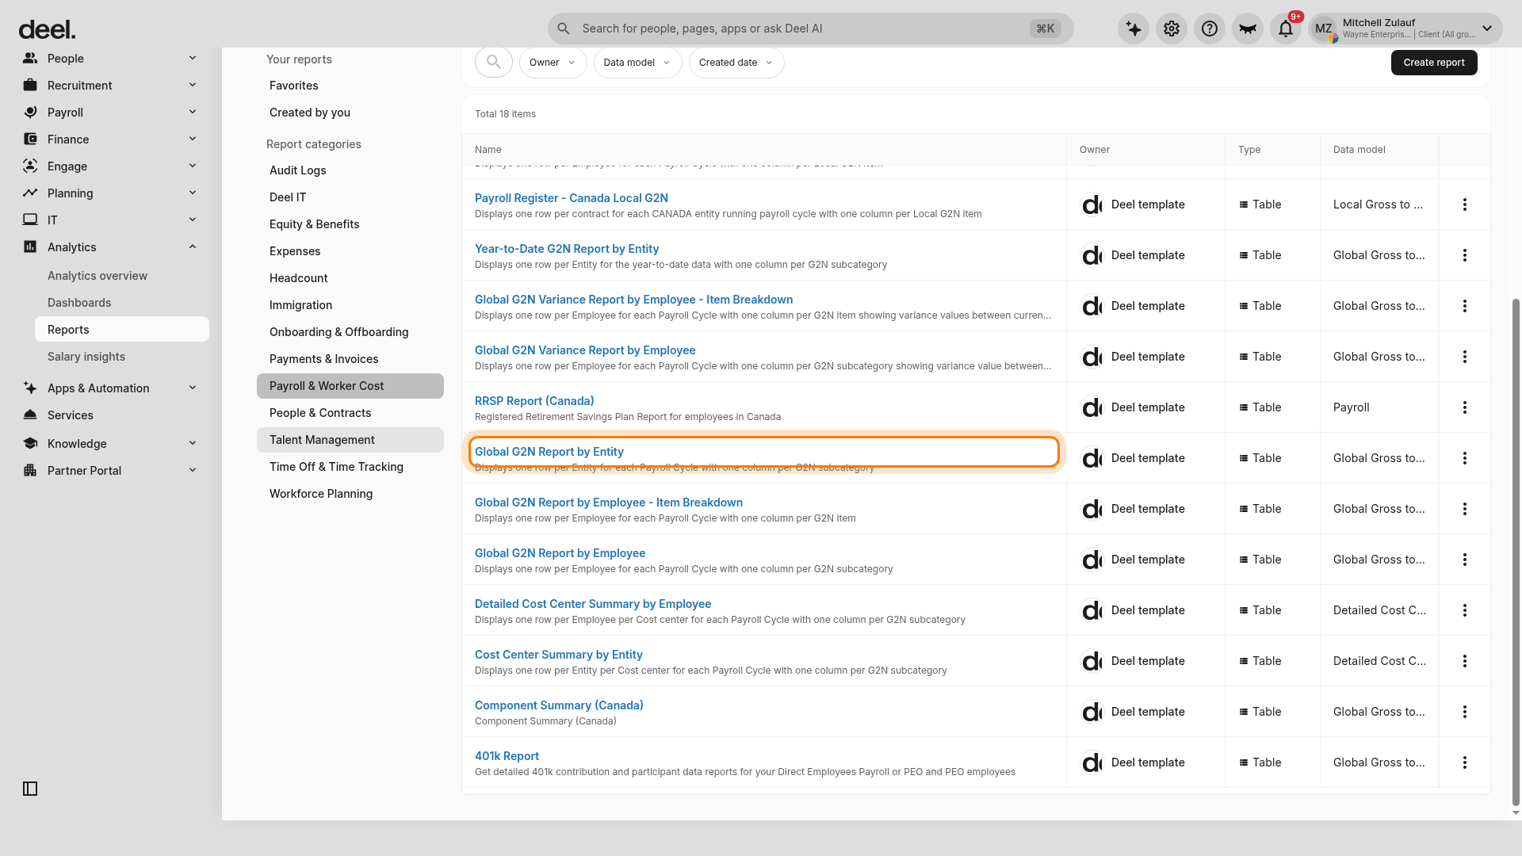The height and width of the screenshot is (856, 1522).
Task: Select the Talent Management category
Action: click(x=350, y=440)
